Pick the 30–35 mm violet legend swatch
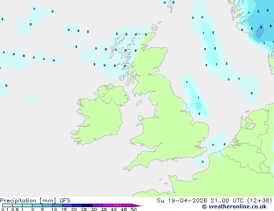 pos(97,205)
